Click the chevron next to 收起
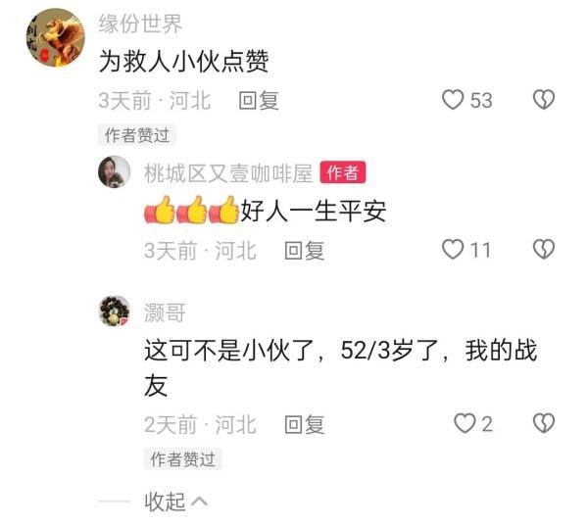This screenshot has height=526, width=588. pos(199,502)
